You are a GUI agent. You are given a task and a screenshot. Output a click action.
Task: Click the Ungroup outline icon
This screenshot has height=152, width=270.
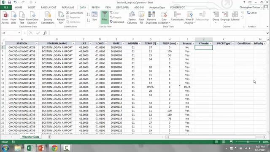click(225, 17)
